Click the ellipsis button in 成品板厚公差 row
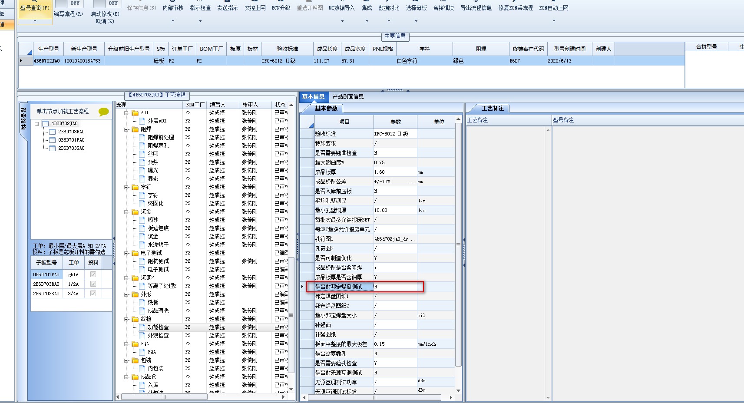The height and width of the screenshot is (403, 744). 412,182
